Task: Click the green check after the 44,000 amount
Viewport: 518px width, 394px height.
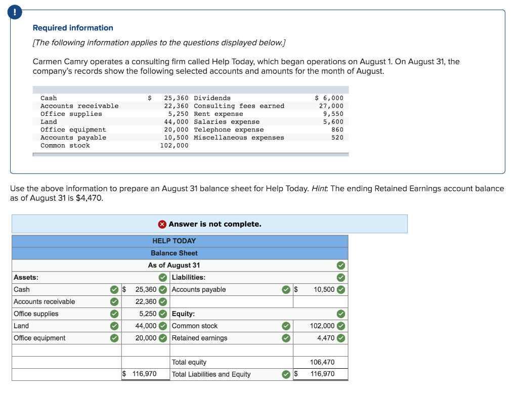Action: pos(163,326)
